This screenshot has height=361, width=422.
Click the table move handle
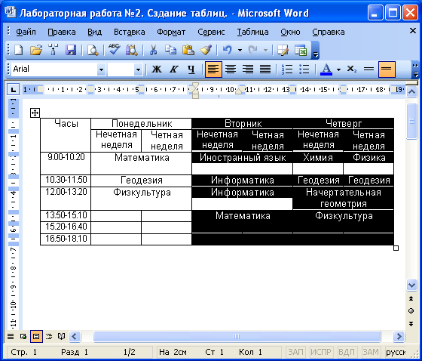click(x=35, y=113)
